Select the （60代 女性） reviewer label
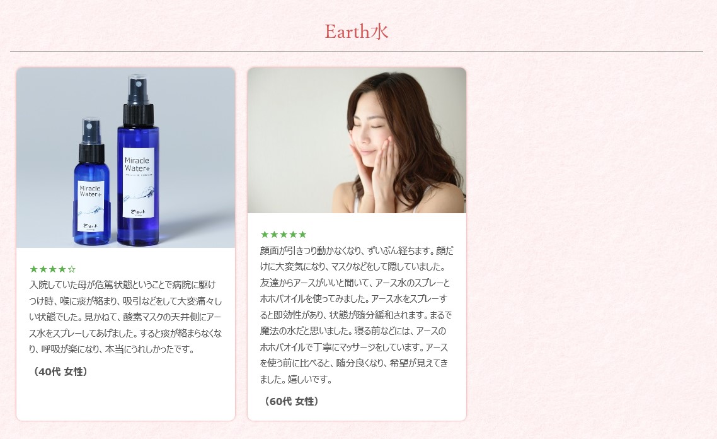Screen dimensions: 717x439 click(x=290, y=401)
